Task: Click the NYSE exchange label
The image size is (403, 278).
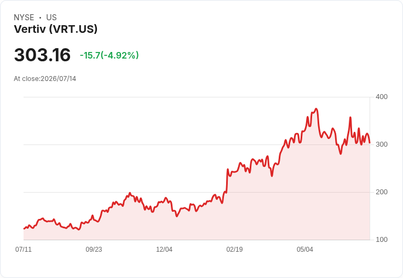Action: [x=24, y=18]
